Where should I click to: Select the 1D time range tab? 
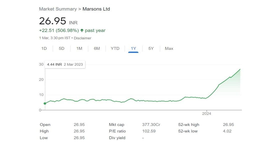click(x=44, y=48)
